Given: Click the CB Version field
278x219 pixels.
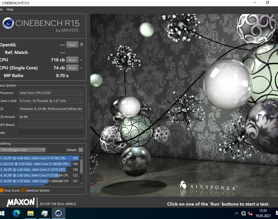Looking at the screenshot, I should tap(51, 117).
